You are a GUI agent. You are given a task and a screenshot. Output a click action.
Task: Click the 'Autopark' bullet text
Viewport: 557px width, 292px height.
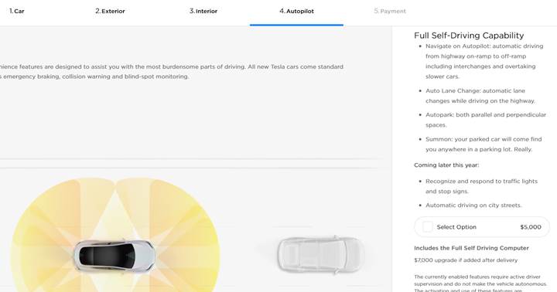point(486,120)
